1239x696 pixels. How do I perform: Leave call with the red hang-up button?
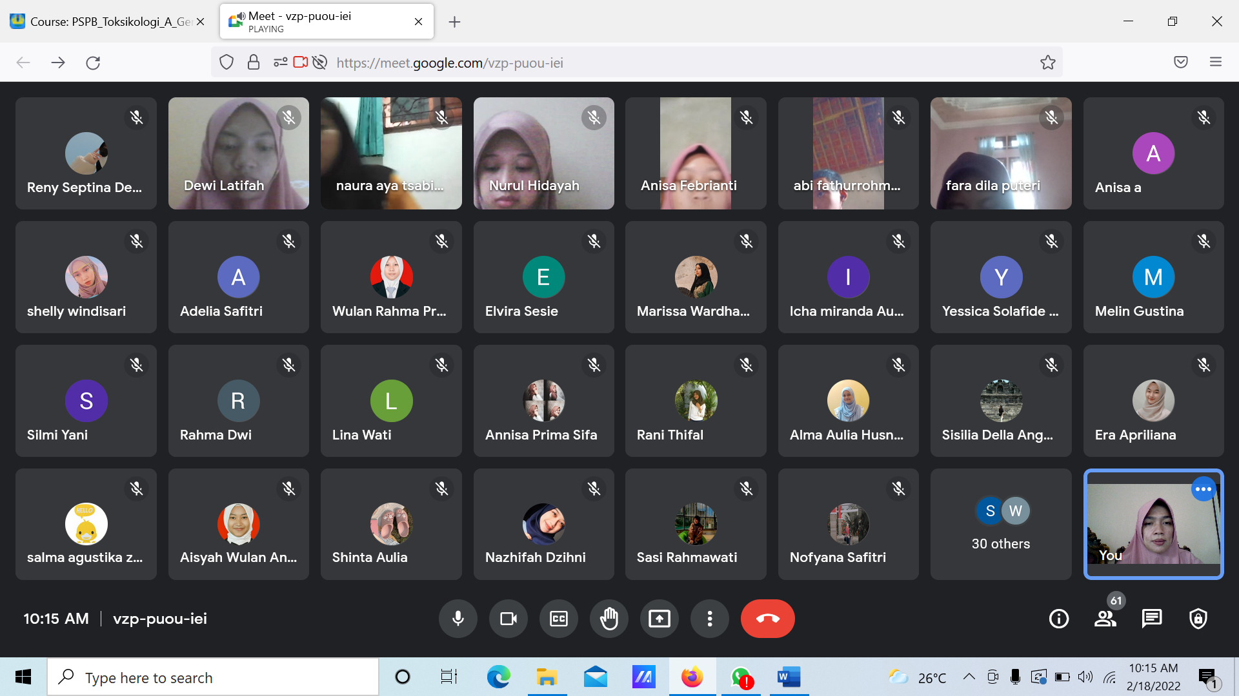point(767,619)
